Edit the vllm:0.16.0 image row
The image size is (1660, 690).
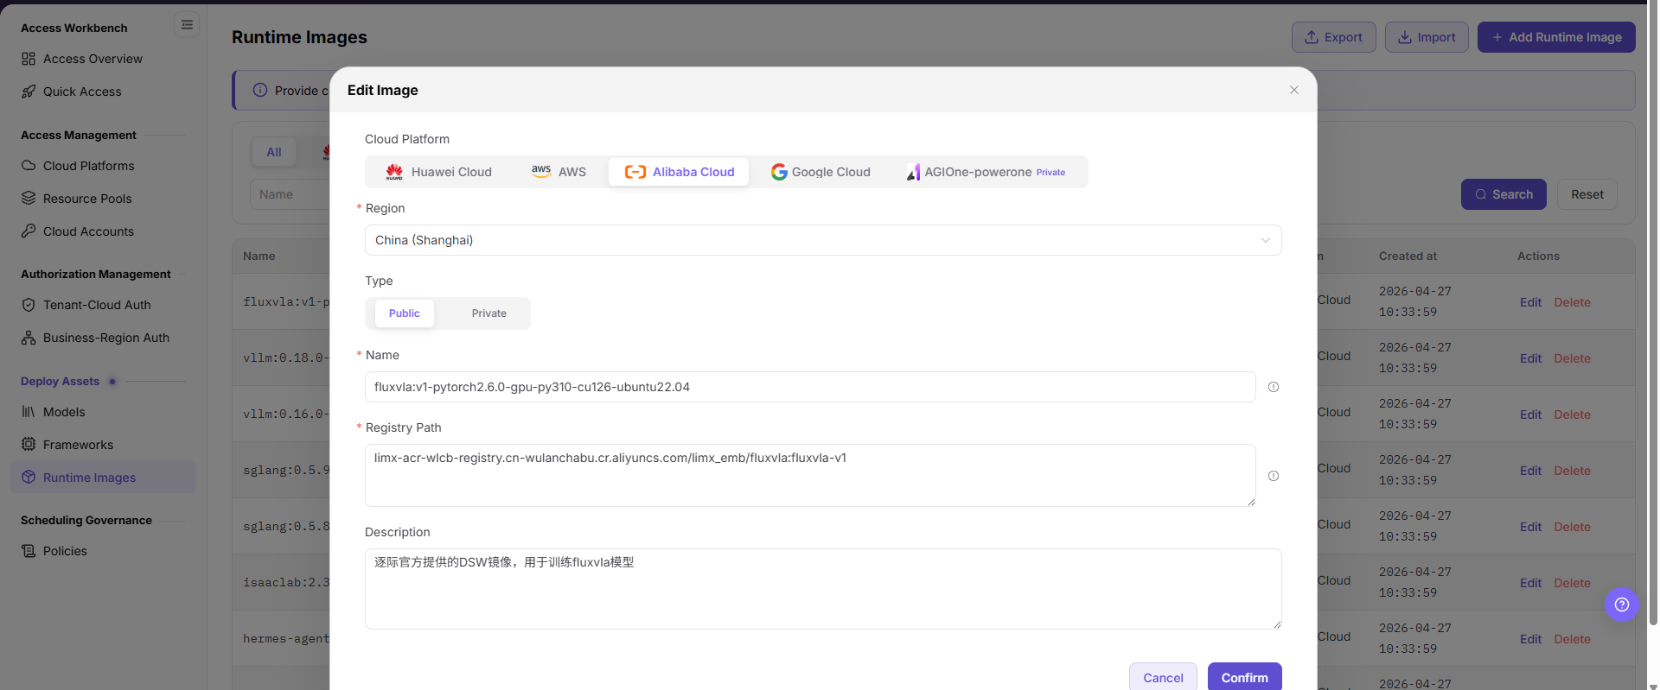(x=1530, y=415)
